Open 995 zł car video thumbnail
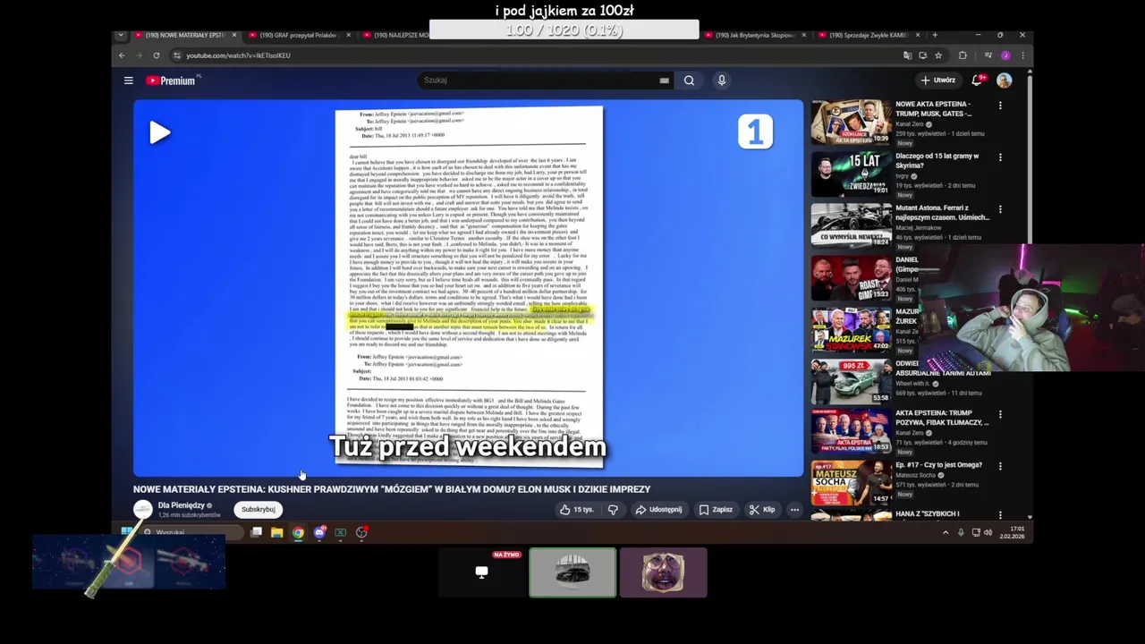Viewport: 1145px width, 644px height. pyautogui.click(x=852, y=381)
